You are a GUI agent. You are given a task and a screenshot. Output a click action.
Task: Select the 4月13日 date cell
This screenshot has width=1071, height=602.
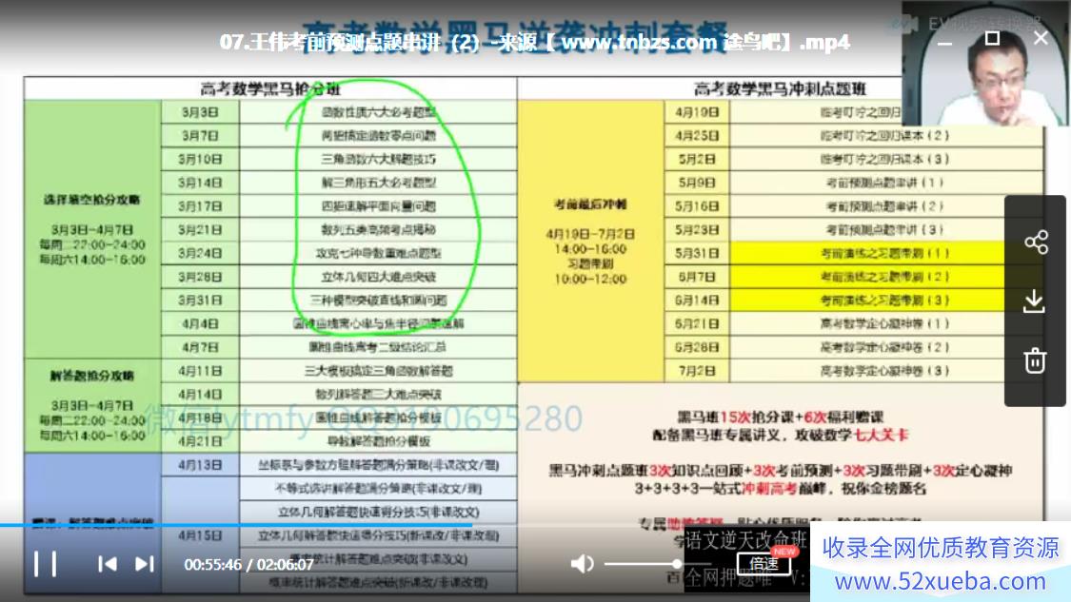[x=200, y=465]
